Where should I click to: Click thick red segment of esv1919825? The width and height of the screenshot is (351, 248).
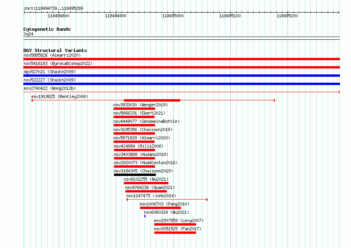click(x=152, y=100)
